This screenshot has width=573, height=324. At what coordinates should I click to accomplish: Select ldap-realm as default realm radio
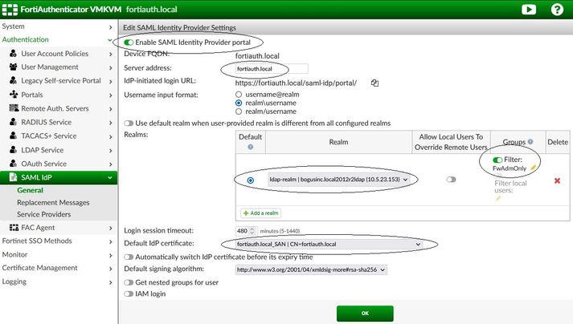pyautogui.click(x=250, y=180)
